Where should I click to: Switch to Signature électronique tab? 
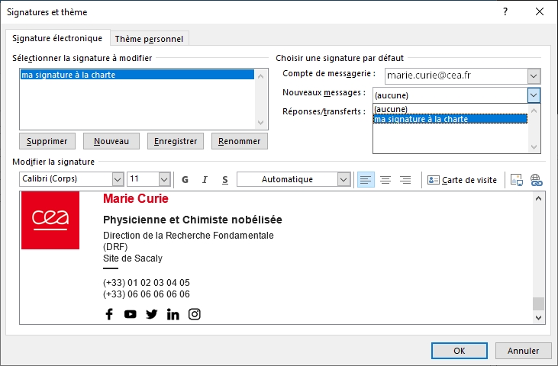coord(57,38)
